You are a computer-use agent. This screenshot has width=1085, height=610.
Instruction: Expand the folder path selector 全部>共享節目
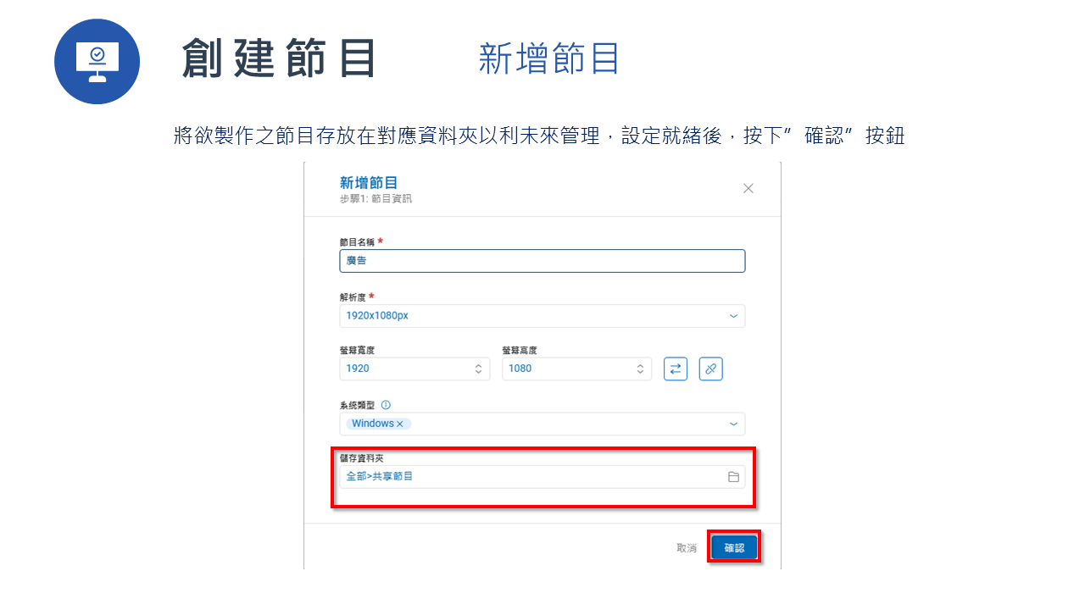[x=378, y=475]
